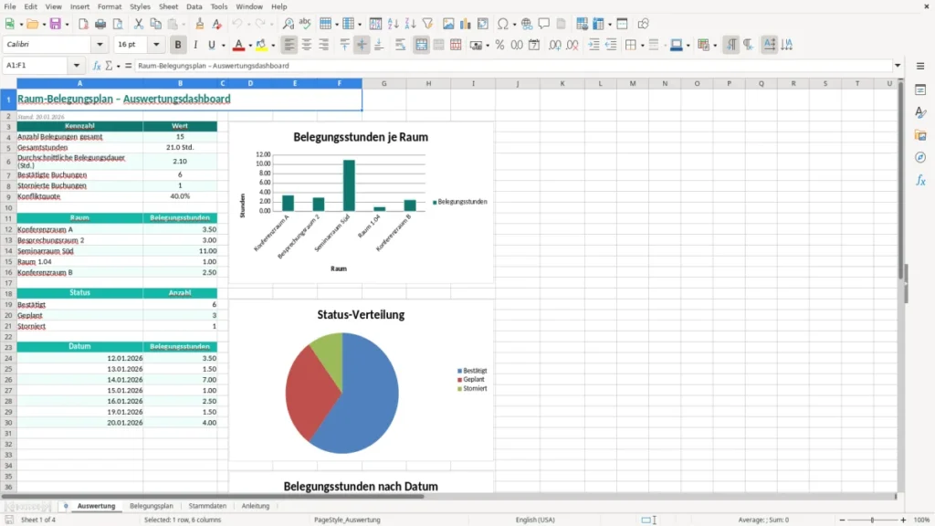Toggle wrap text in cells
Image resolution: width=935 pixels, height=526 pixels.
[400, 45]
